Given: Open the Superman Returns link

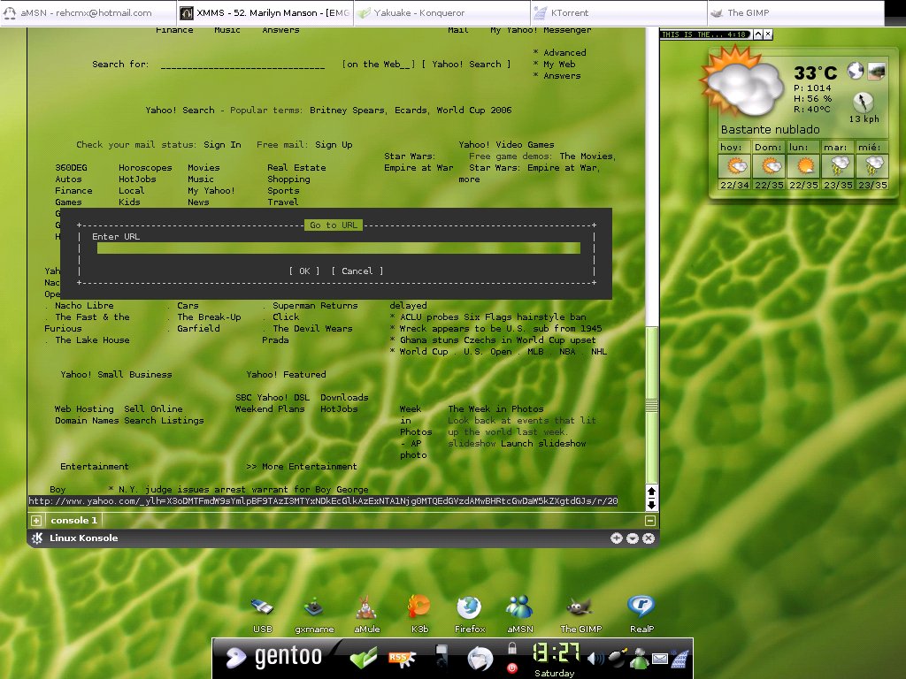Looking at the screenshot, I should [315, 305].
